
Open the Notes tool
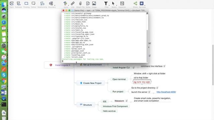tap(88, 4)
